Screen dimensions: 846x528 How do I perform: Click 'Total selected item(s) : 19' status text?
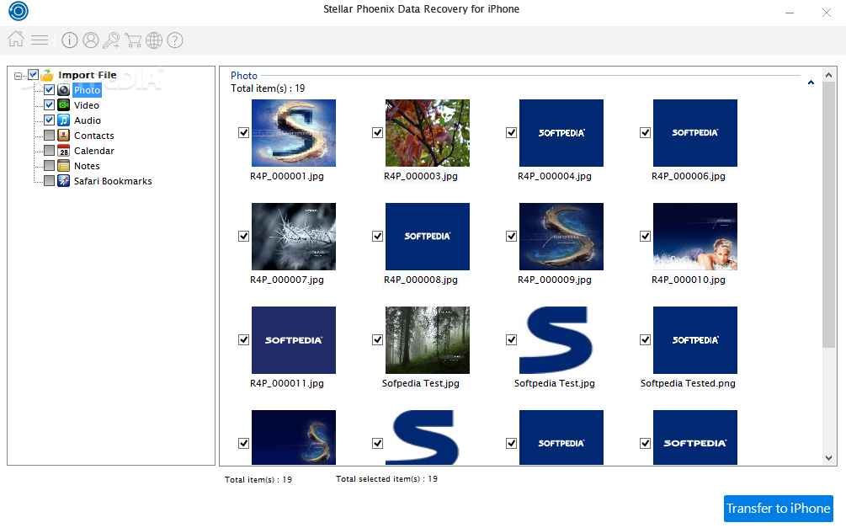pyautogui.click(x=386, y=479)
